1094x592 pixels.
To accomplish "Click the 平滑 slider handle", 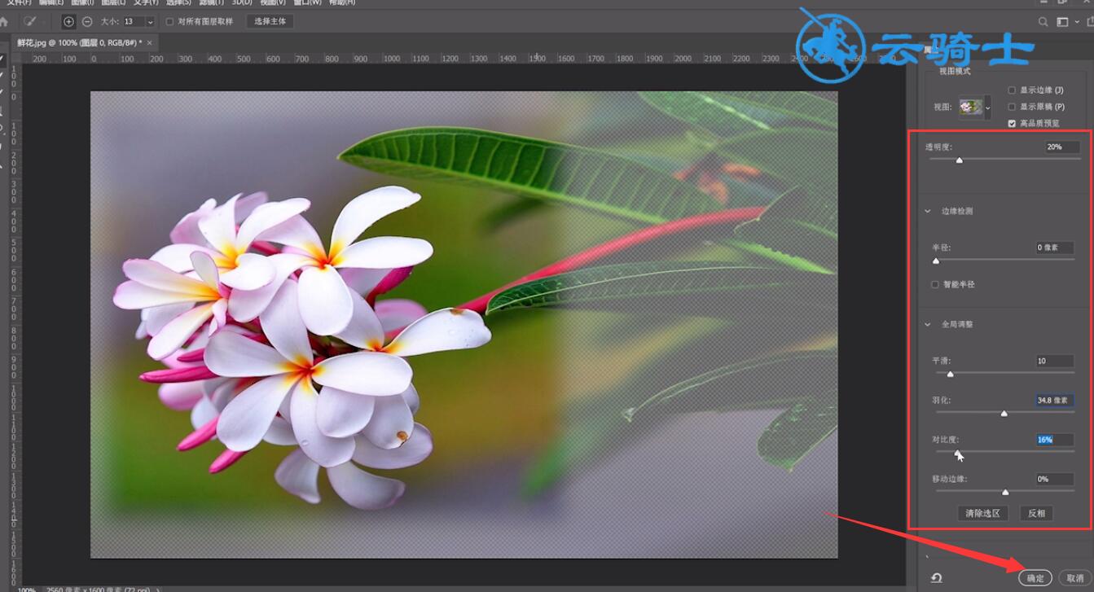I will click(x=950, y=374).
